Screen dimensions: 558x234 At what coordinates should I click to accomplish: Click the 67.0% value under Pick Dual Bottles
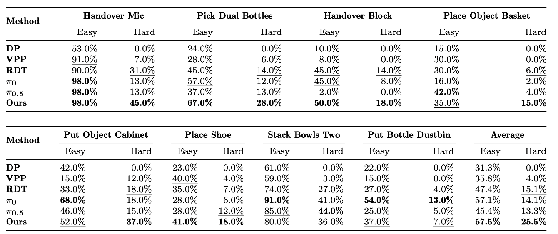[200, 103]
